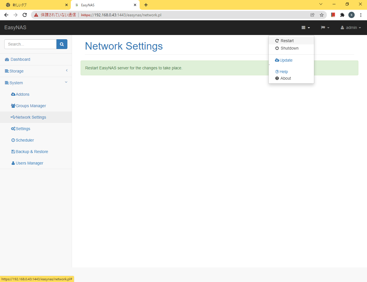Go to Users Manager page
The image size is (367, 282).
(29, 163)
